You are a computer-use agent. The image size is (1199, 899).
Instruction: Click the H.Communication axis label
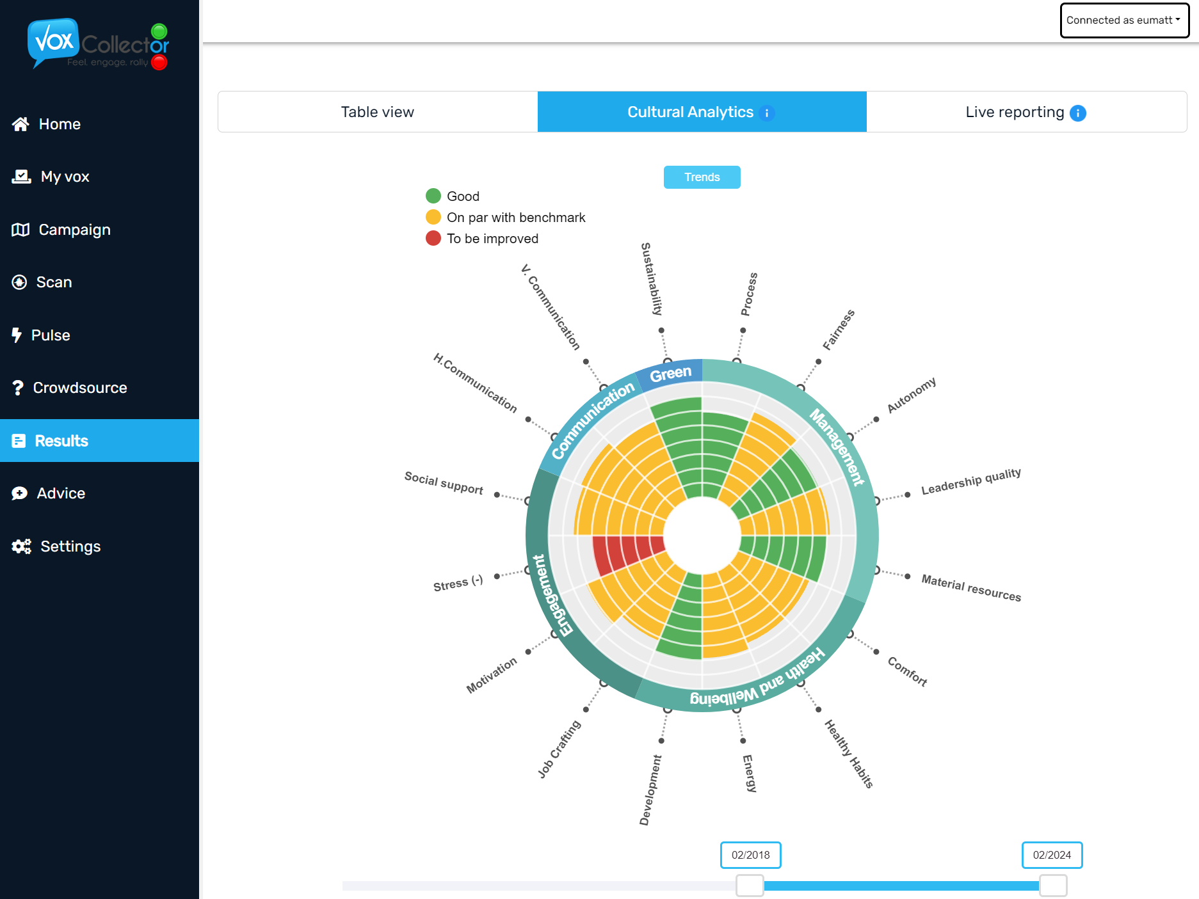[x=475, y=383]
